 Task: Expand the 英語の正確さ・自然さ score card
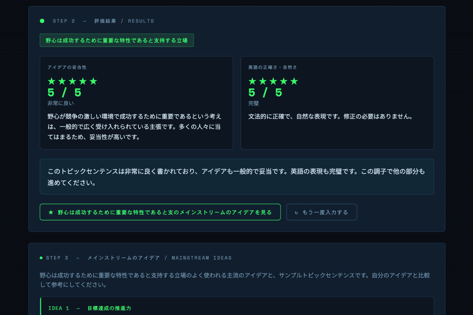pyautogui.click(x=337, y=103)
